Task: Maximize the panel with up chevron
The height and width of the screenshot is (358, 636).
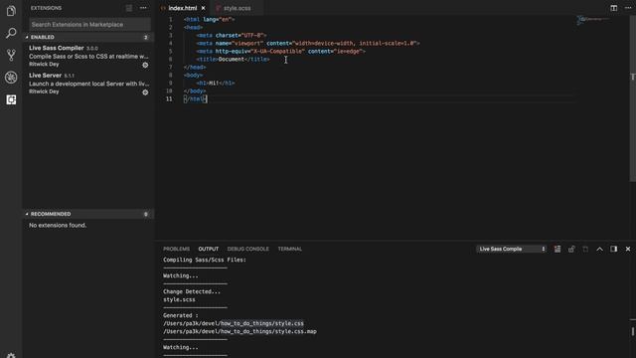Action: 599,249
